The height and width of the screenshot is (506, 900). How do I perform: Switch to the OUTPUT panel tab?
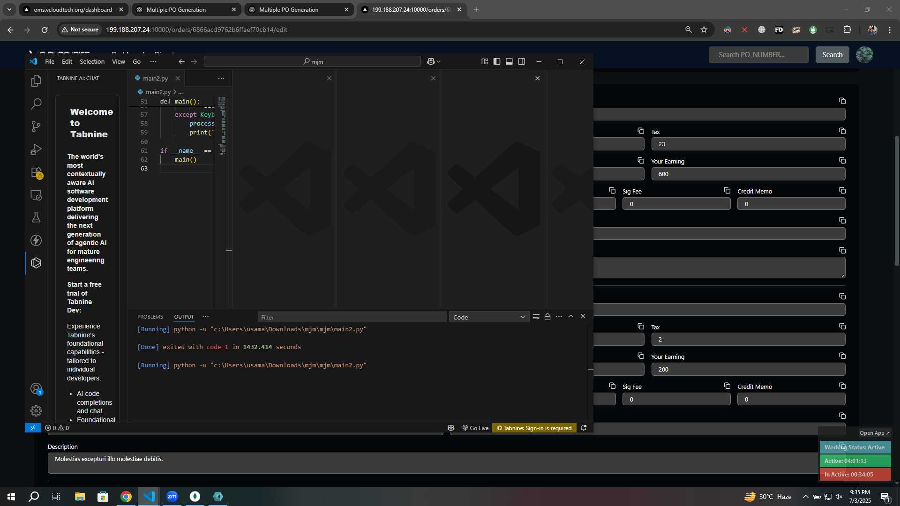pyautogui.click(x=184, y=317)
